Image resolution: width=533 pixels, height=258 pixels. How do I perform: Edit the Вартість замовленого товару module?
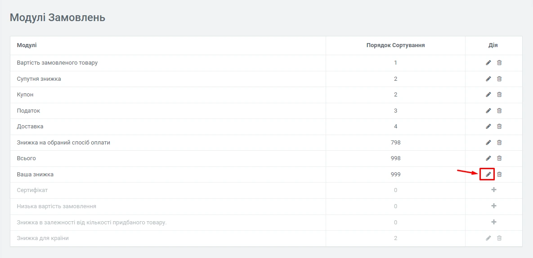[x=488, y=63]
